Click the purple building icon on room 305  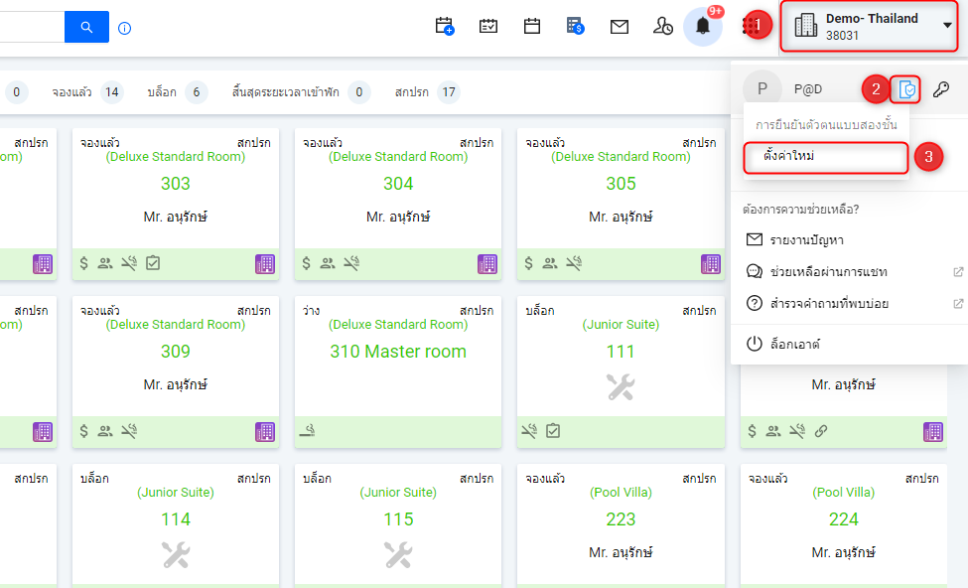[711, 264]
